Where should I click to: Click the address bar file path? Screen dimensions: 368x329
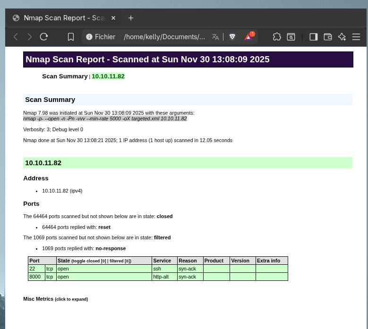[164, 37]
